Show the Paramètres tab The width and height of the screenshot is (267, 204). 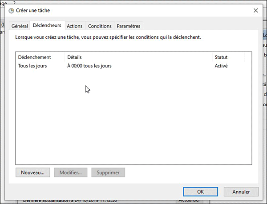tap(128, 26)
